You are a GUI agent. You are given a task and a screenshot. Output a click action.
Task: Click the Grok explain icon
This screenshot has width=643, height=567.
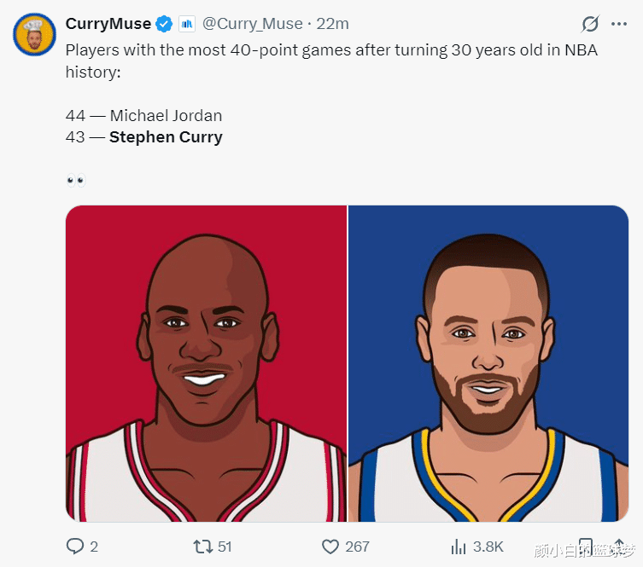589,24
